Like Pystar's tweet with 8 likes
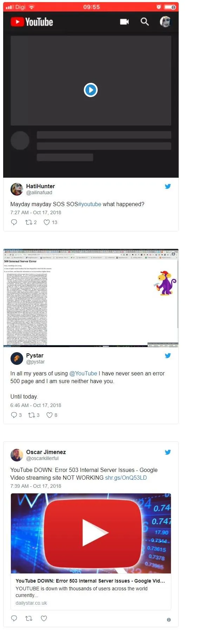The width and height of the screenshot is (198, 637). (52, 415)
